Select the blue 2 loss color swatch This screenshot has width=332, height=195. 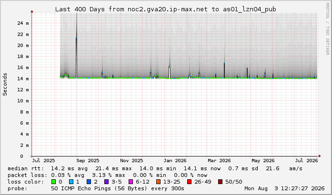pos(89,182)
